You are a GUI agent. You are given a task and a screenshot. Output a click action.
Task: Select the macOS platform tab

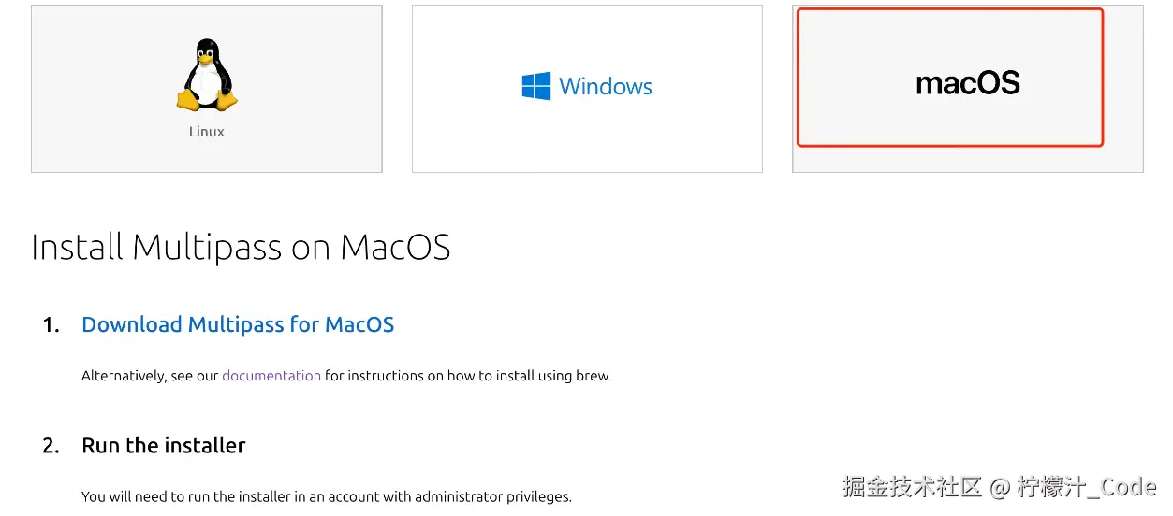pos(967,84)
